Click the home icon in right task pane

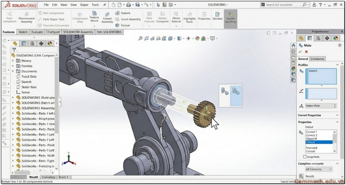click(293, 46)
